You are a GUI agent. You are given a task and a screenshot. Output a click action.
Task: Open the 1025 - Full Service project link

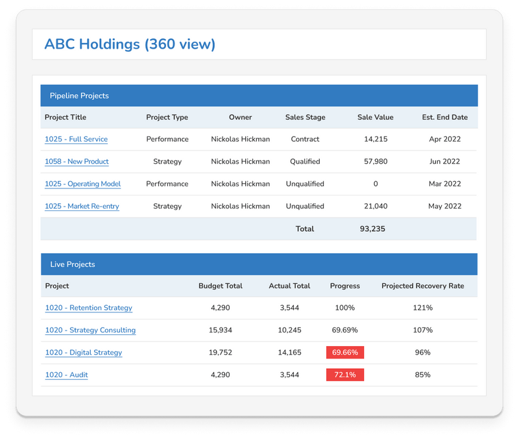[76, 139]
